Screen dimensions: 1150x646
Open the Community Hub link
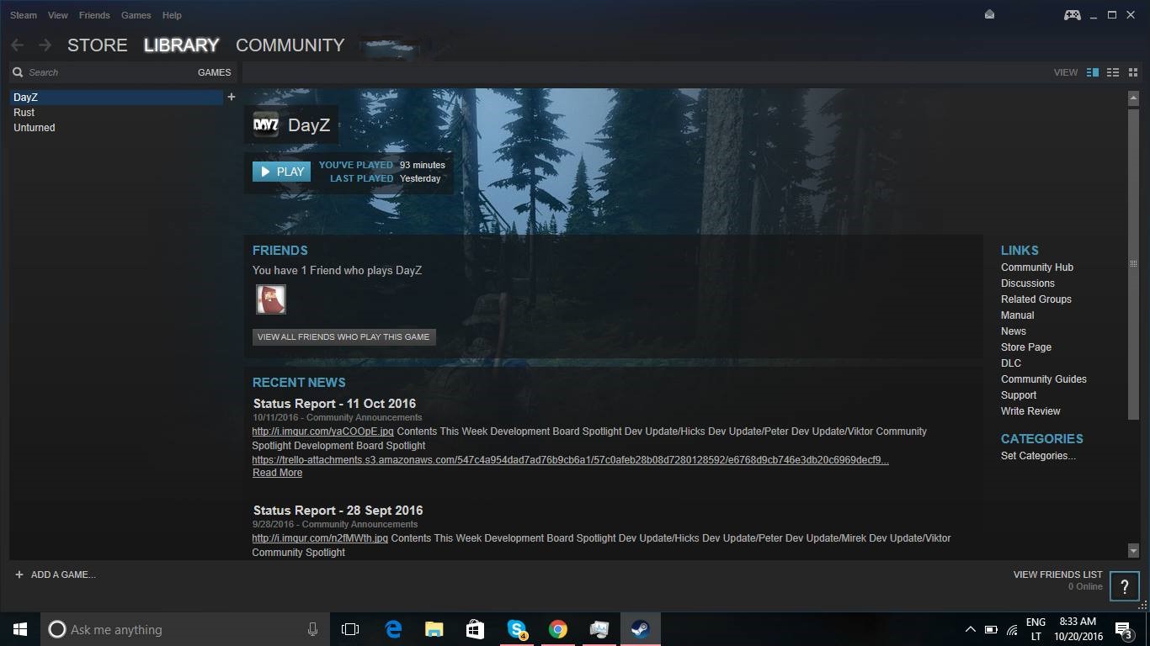coord(1037,267)
